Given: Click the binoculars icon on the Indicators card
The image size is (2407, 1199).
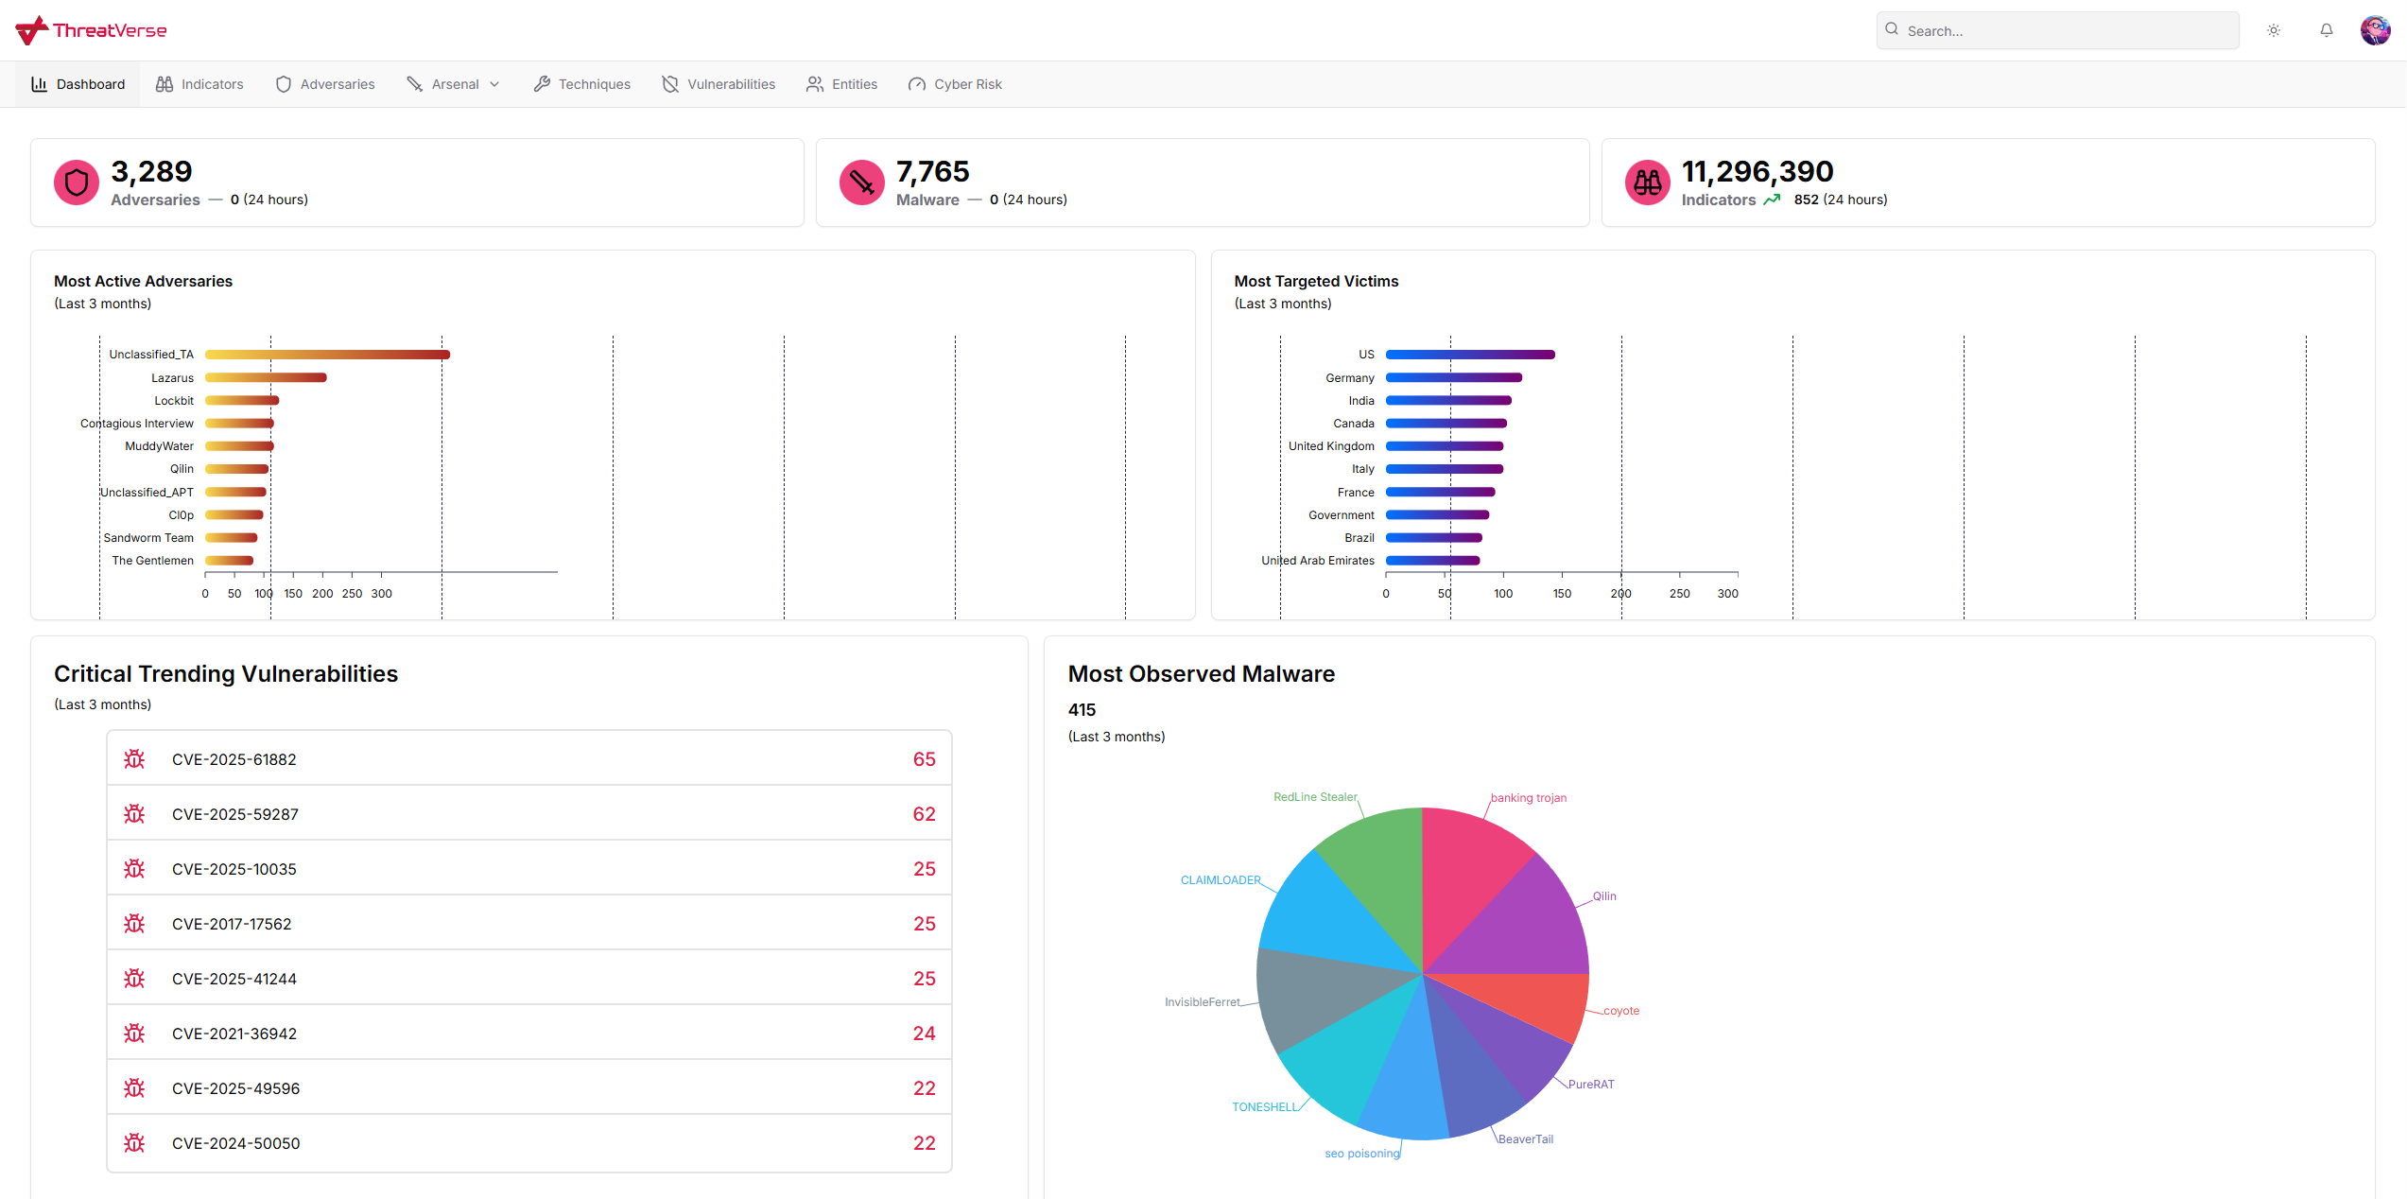Looking at the screenshot, I should pyautogui.click(x=1647, y=182).
